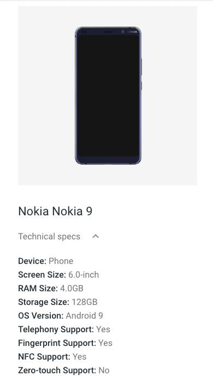Image resolution: width=213 pixels, height=376 pixels.
Task: Click the NFC Support Yes line
Action: [52, 356]
